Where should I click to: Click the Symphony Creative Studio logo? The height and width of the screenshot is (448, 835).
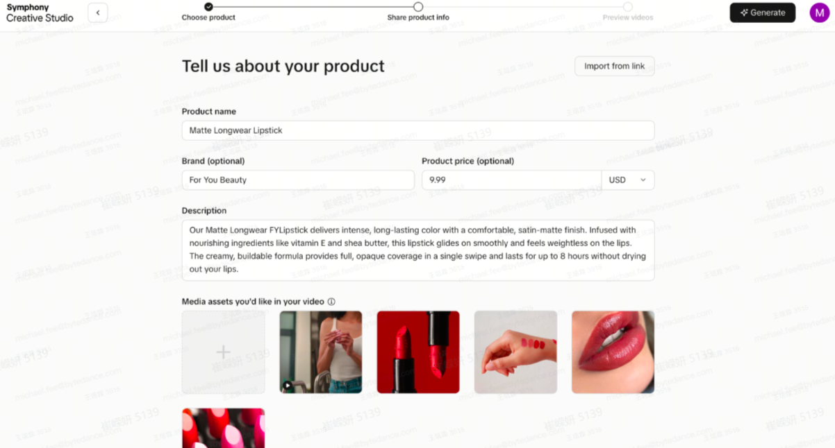click(40, 12)
